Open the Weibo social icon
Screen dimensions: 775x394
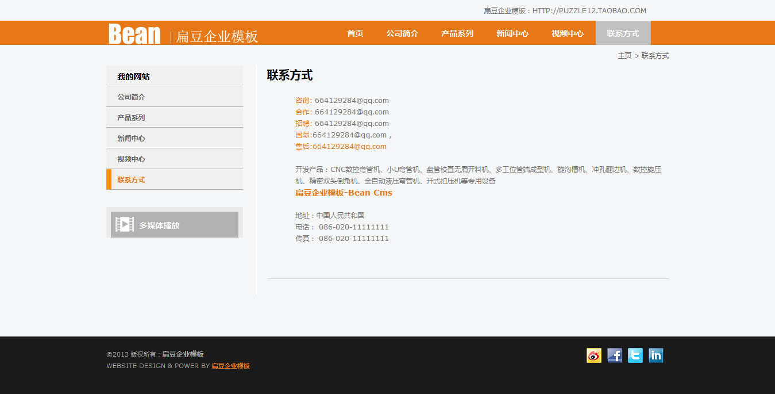[593, 355]
